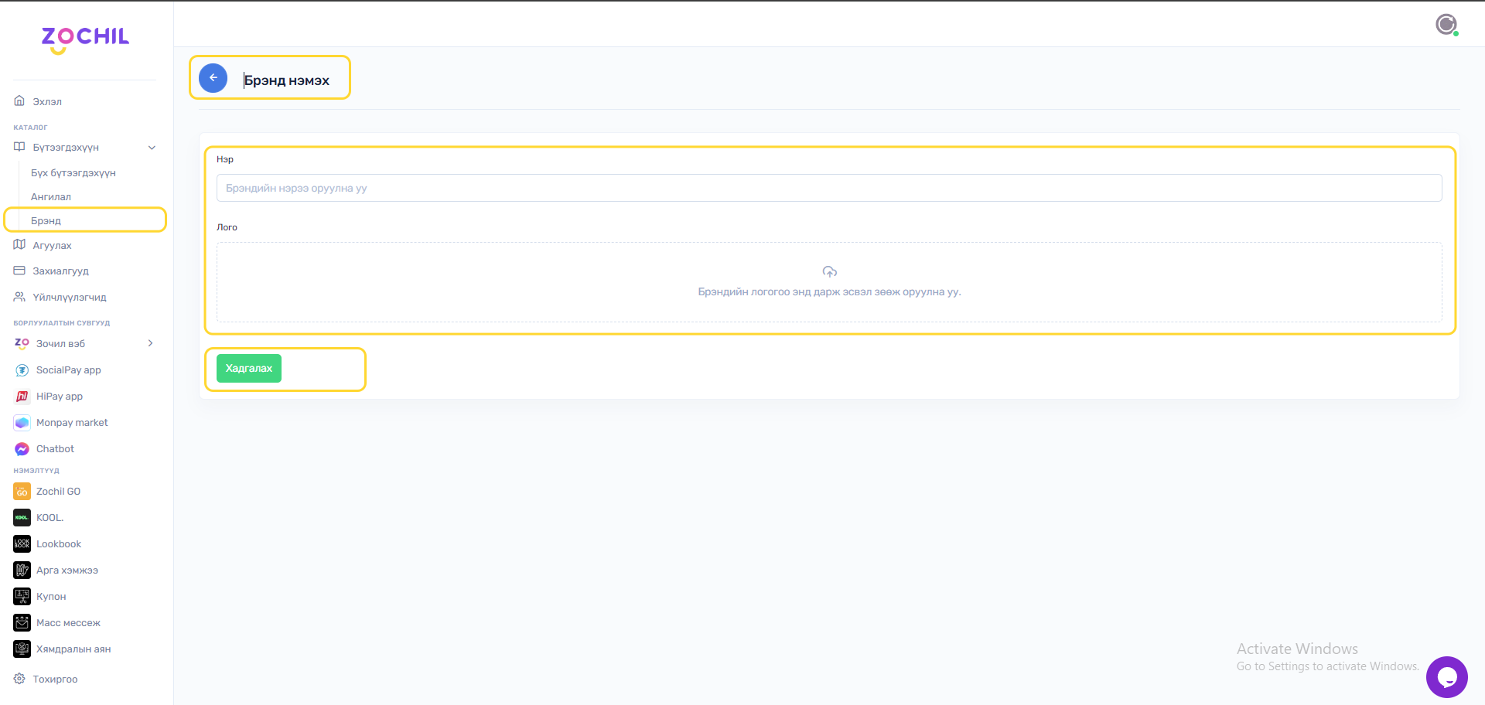Click the user profile avatar icon
This screenshot has width=1485, height=705.
tap(1446, 25)
